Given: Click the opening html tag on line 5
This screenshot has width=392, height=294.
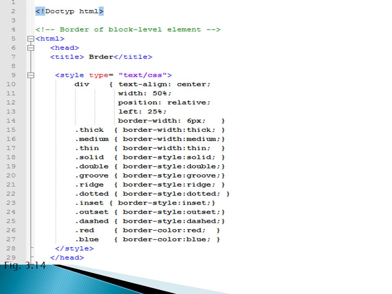Looking at the screenshot, I should pos(50,39).
